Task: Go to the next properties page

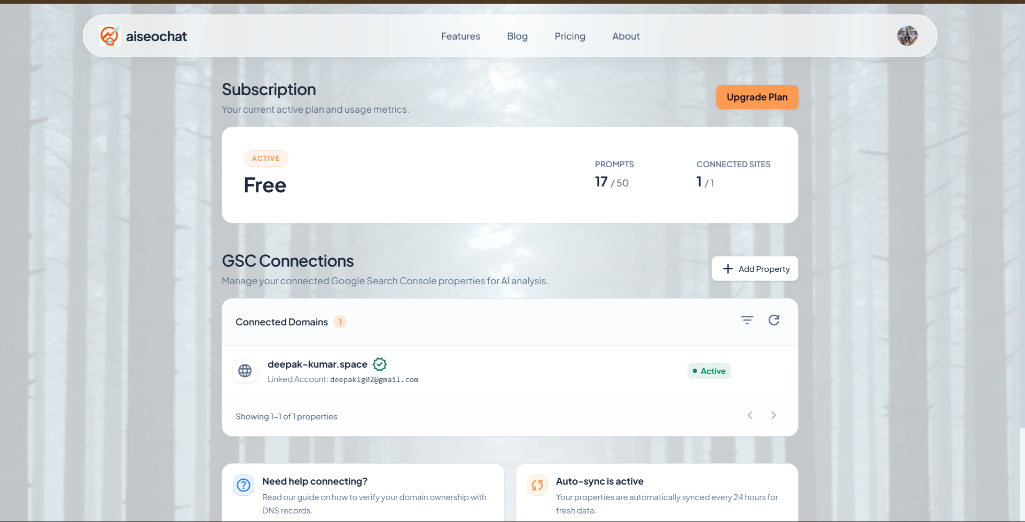Action: click(x=773, y=415)
